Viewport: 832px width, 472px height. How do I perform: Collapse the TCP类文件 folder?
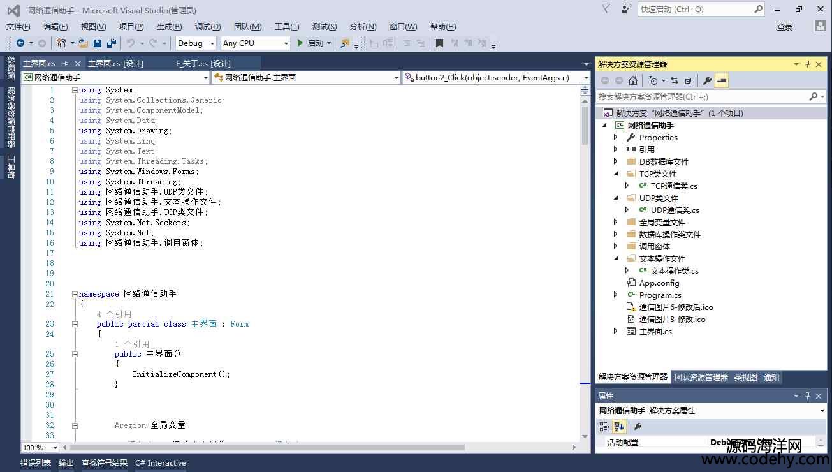point(616,173)
